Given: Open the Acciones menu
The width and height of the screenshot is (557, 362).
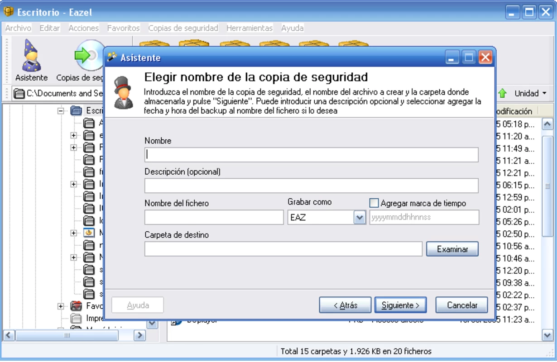Looking at the screenshot, I should point(84,28).
